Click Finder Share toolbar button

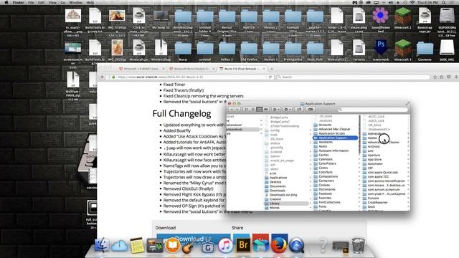coord(299,110)
